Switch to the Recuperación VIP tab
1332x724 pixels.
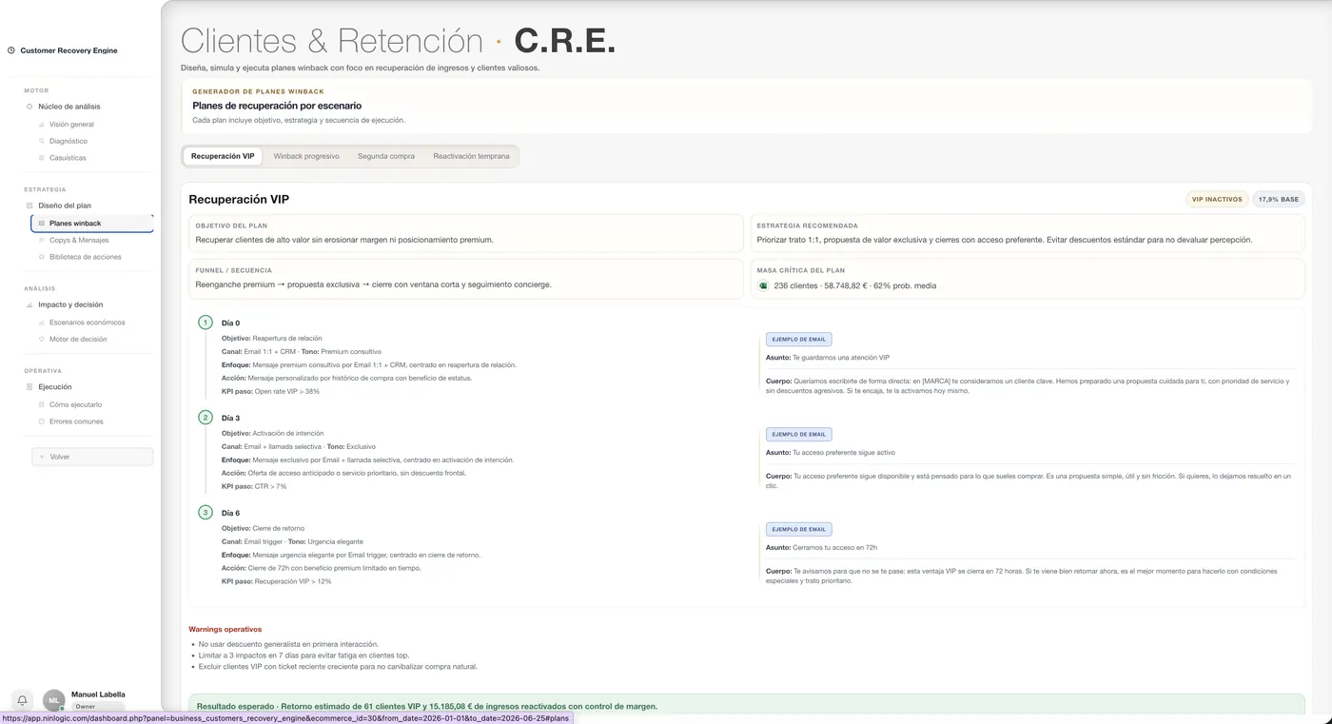223,156
